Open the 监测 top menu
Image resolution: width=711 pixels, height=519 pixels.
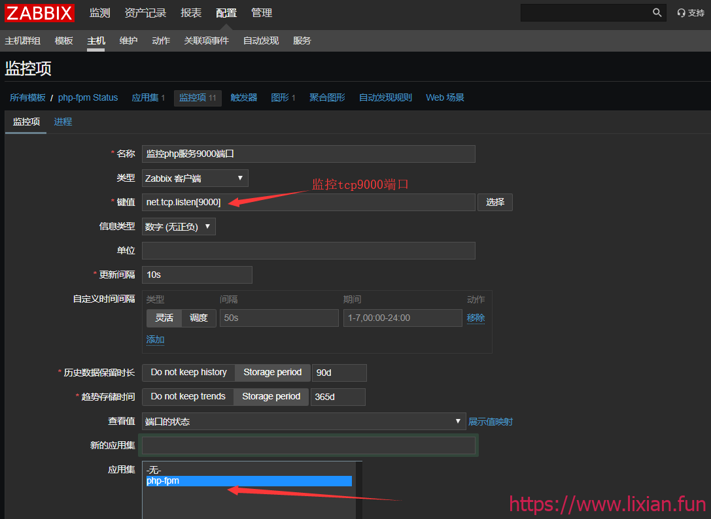tap(100, 12)
